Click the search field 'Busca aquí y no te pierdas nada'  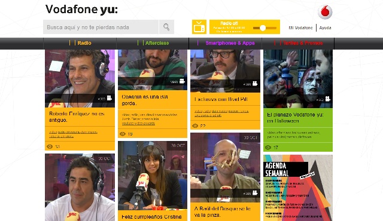click(x=101, y=27)
